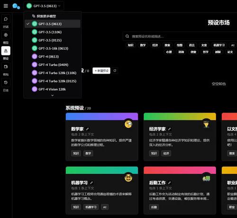The image size is (237, 218).
Task: Filter presets by the 心理 tag
Action: coord(169,52)
